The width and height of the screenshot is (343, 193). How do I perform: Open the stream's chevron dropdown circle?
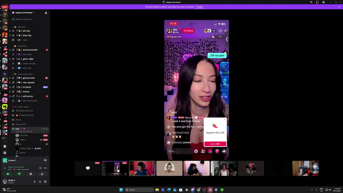[221, 31]
